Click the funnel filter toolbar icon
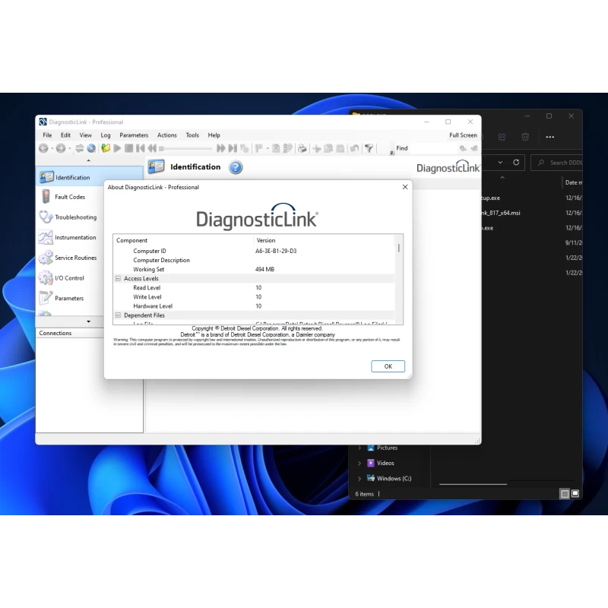Viewport: 608px width, 608px height. tap(369, 148)
